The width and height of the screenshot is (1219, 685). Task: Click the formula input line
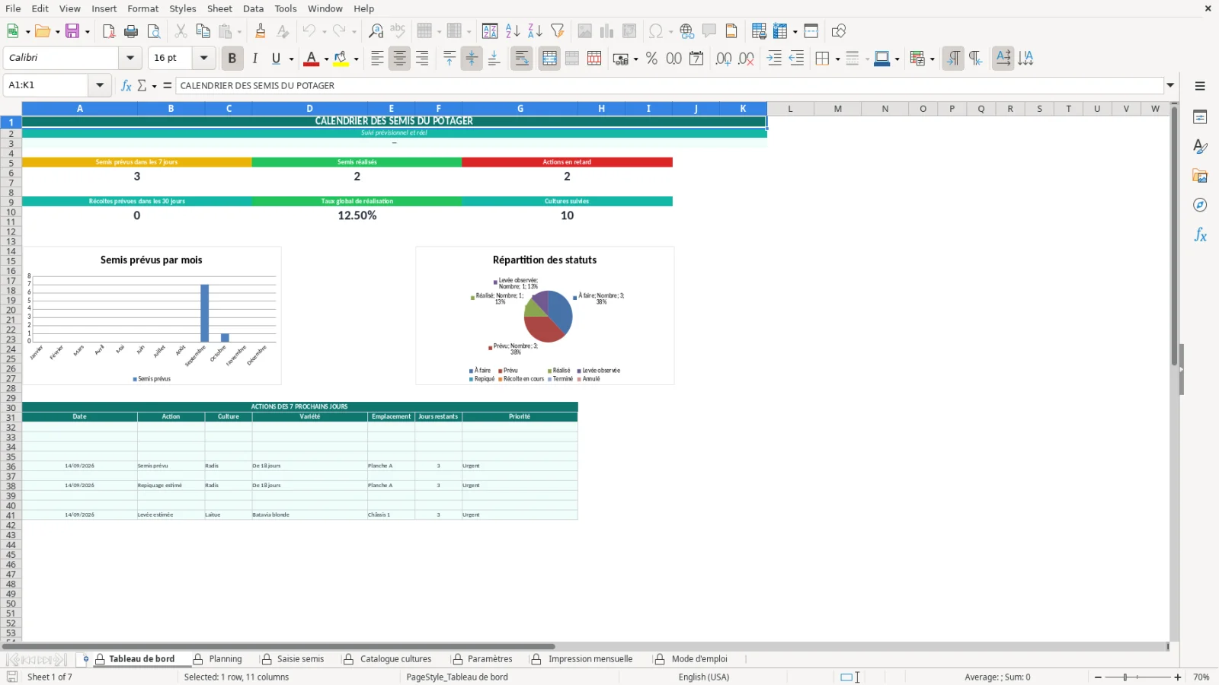pyautogui.click(x=670, y=85)
